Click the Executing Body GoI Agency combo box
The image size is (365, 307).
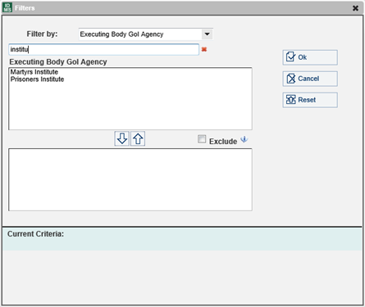[x=146, y=34]
